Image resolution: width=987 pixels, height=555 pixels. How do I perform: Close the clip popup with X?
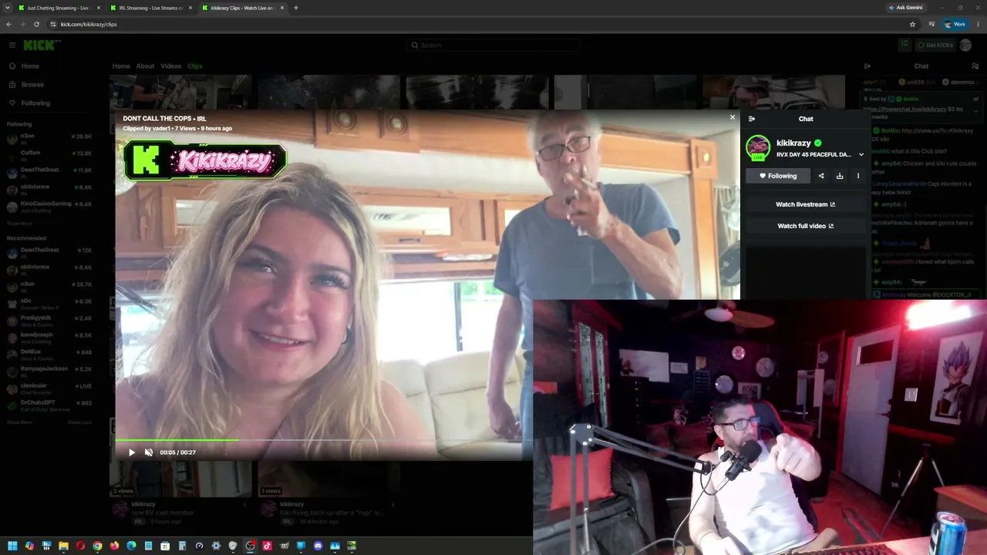click(x=733, y=117)
